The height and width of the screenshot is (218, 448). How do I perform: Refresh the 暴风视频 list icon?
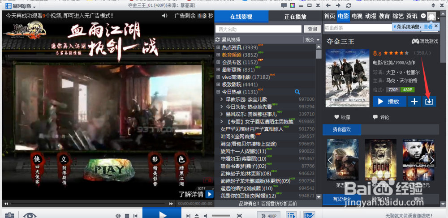(x=217, y=40)
